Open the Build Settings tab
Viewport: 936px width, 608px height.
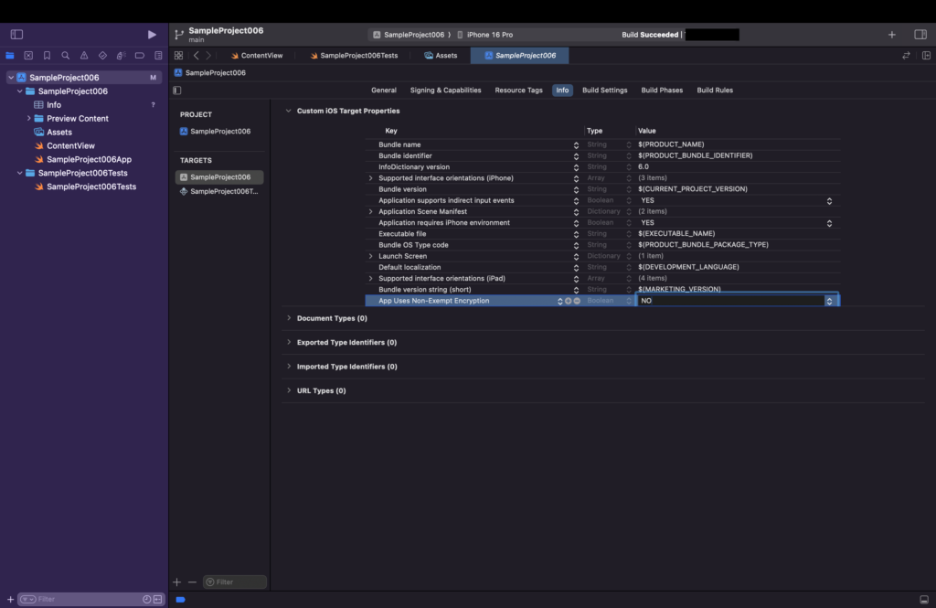(x=605, y=91)
